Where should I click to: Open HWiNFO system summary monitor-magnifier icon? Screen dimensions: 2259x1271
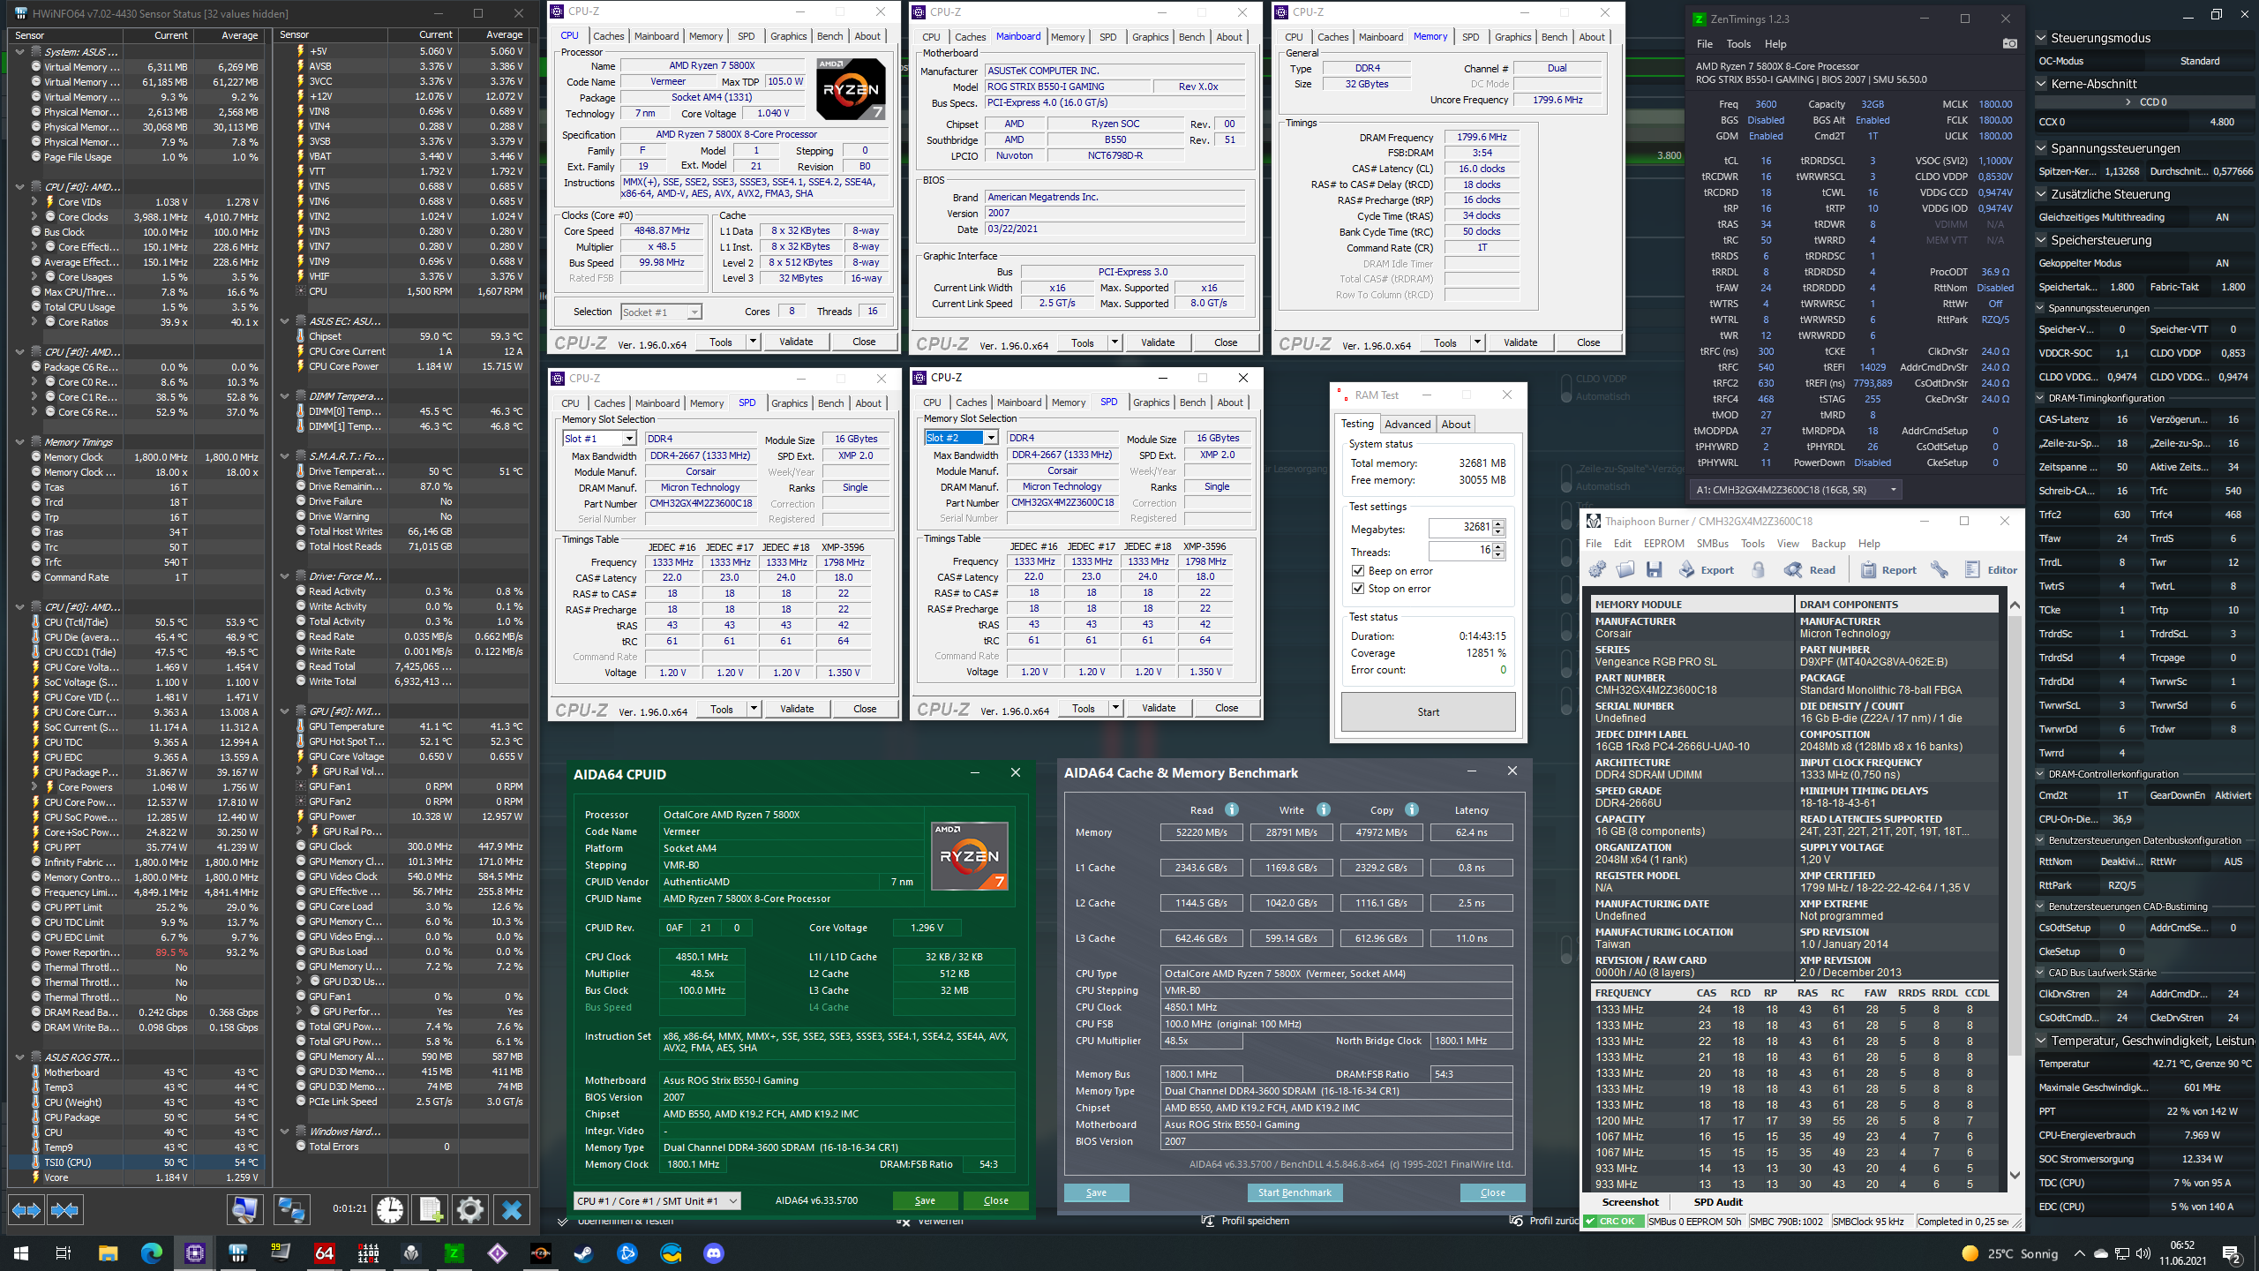tap(244, 1209)
